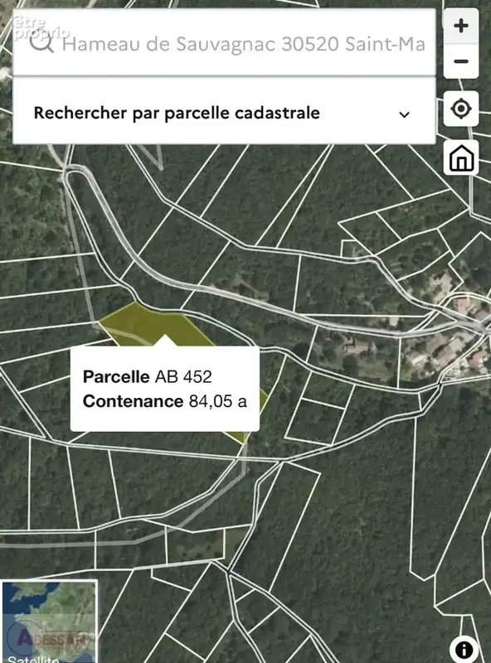This screenshot has height=663, width=491.
Task: Select 'Parcelle AB 452' popup text
Action: click(147, 376)
